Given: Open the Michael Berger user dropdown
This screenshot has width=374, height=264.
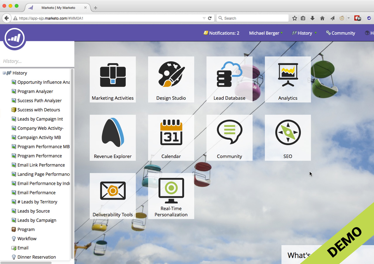Looking at the screenshot, I should point(266,33).
